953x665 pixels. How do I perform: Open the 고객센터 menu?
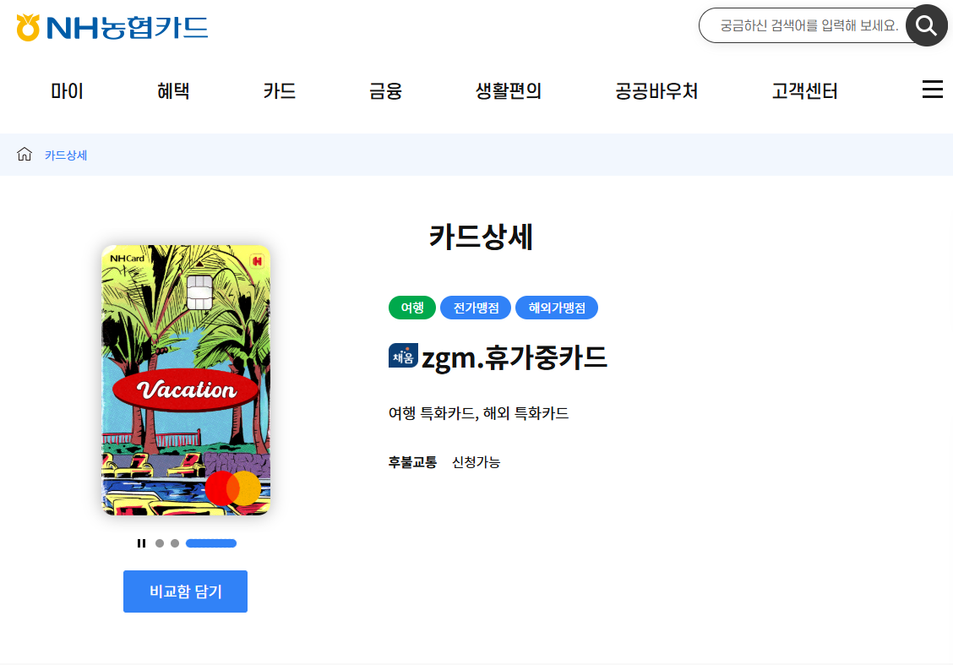point(804,91)
